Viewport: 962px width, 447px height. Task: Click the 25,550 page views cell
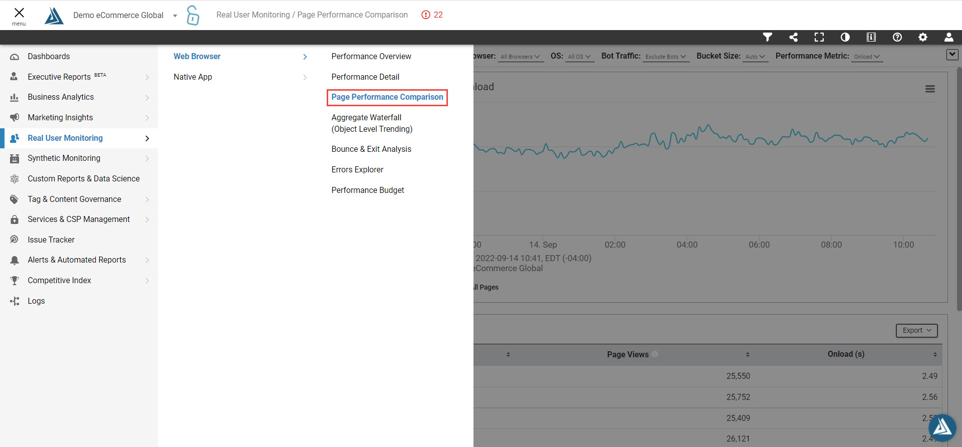738,376
